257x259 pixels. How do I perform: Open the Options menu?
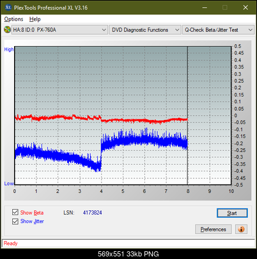[x=13, y=19]
